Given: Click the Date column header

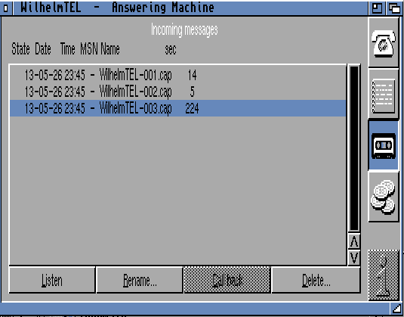Looking at the screenshot, I should coord(43,48).
